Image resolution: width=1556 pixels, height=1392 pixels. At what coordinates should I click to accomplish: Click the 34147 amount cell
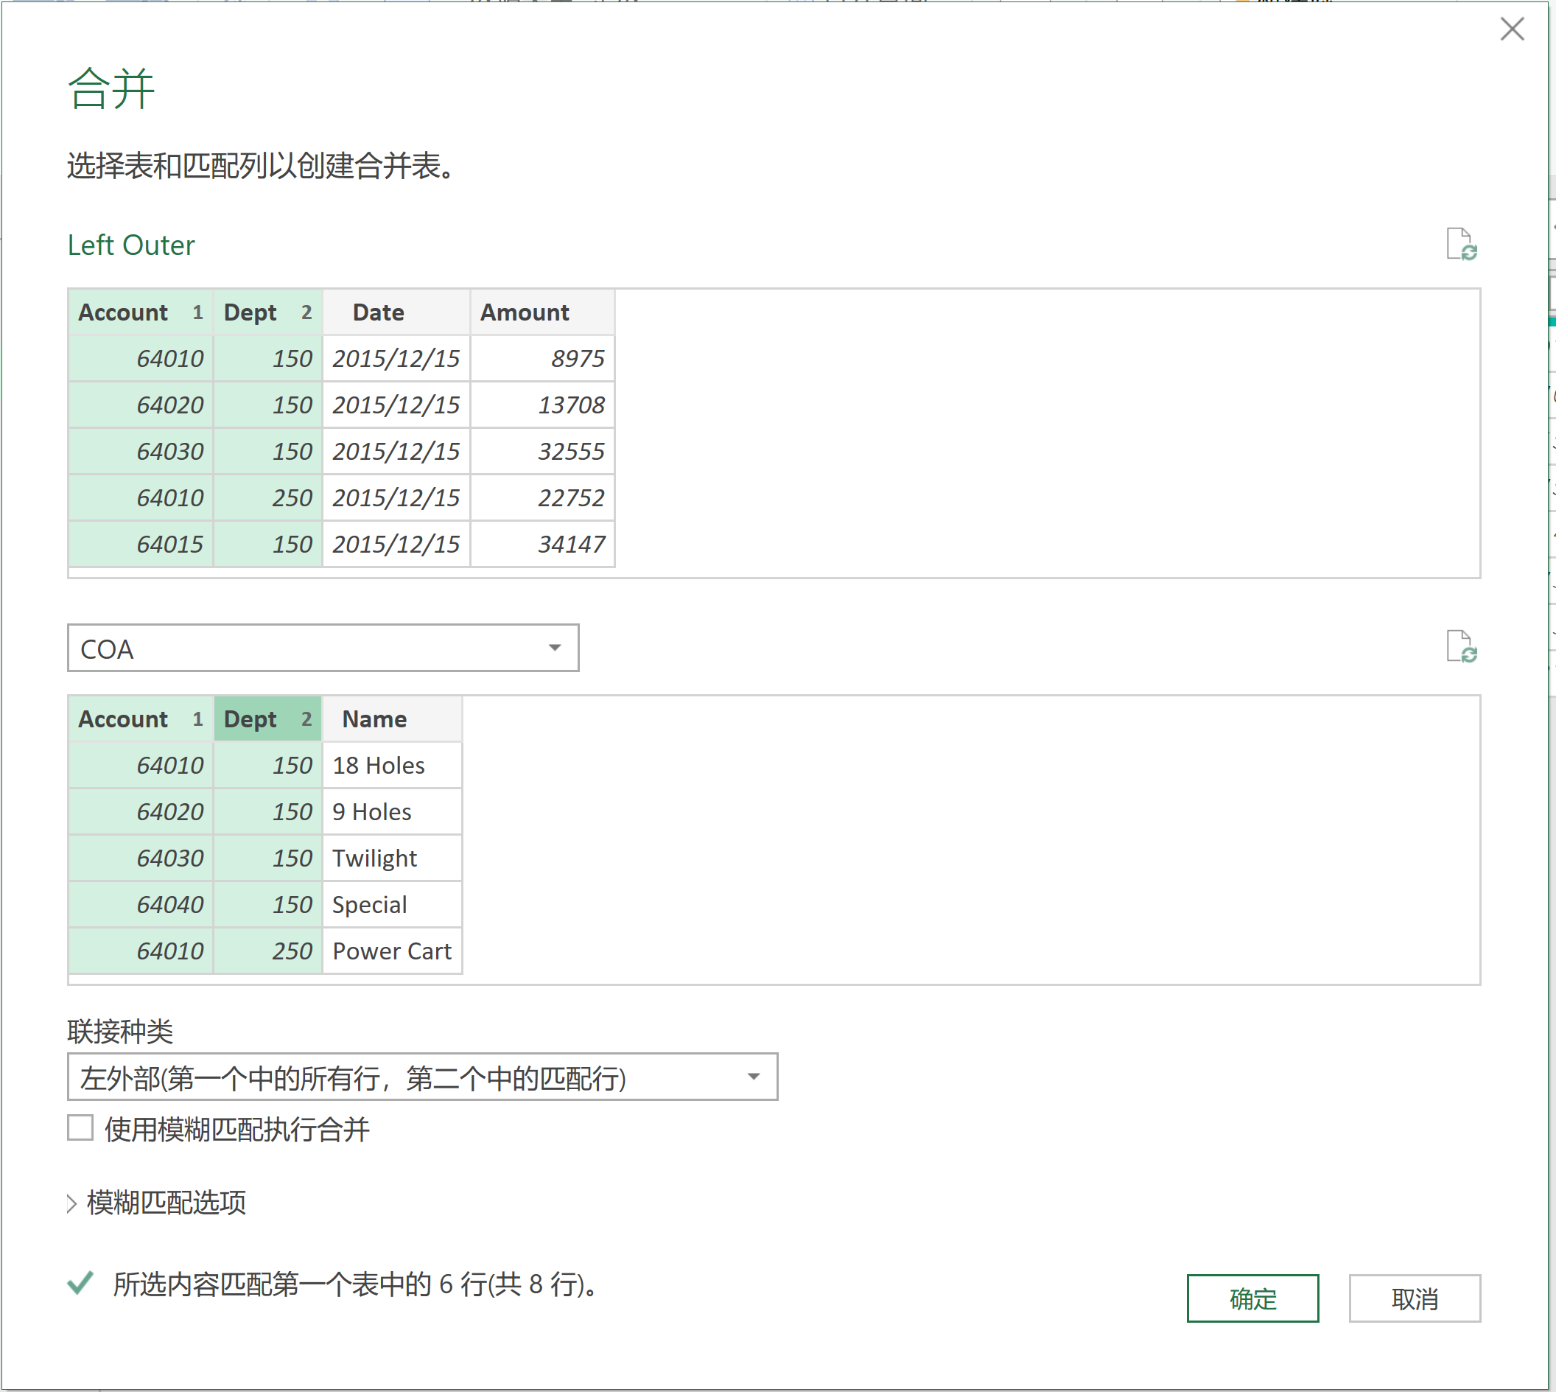click(570, 545)
